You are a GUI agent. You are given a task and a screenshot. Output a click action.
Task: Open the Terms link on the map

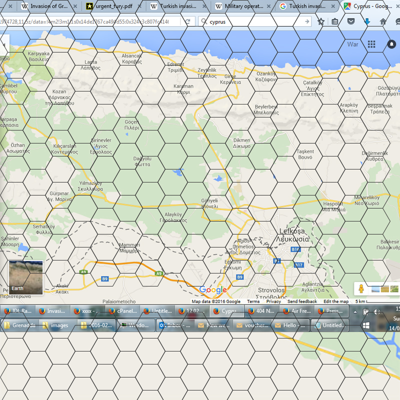(253, 301)
